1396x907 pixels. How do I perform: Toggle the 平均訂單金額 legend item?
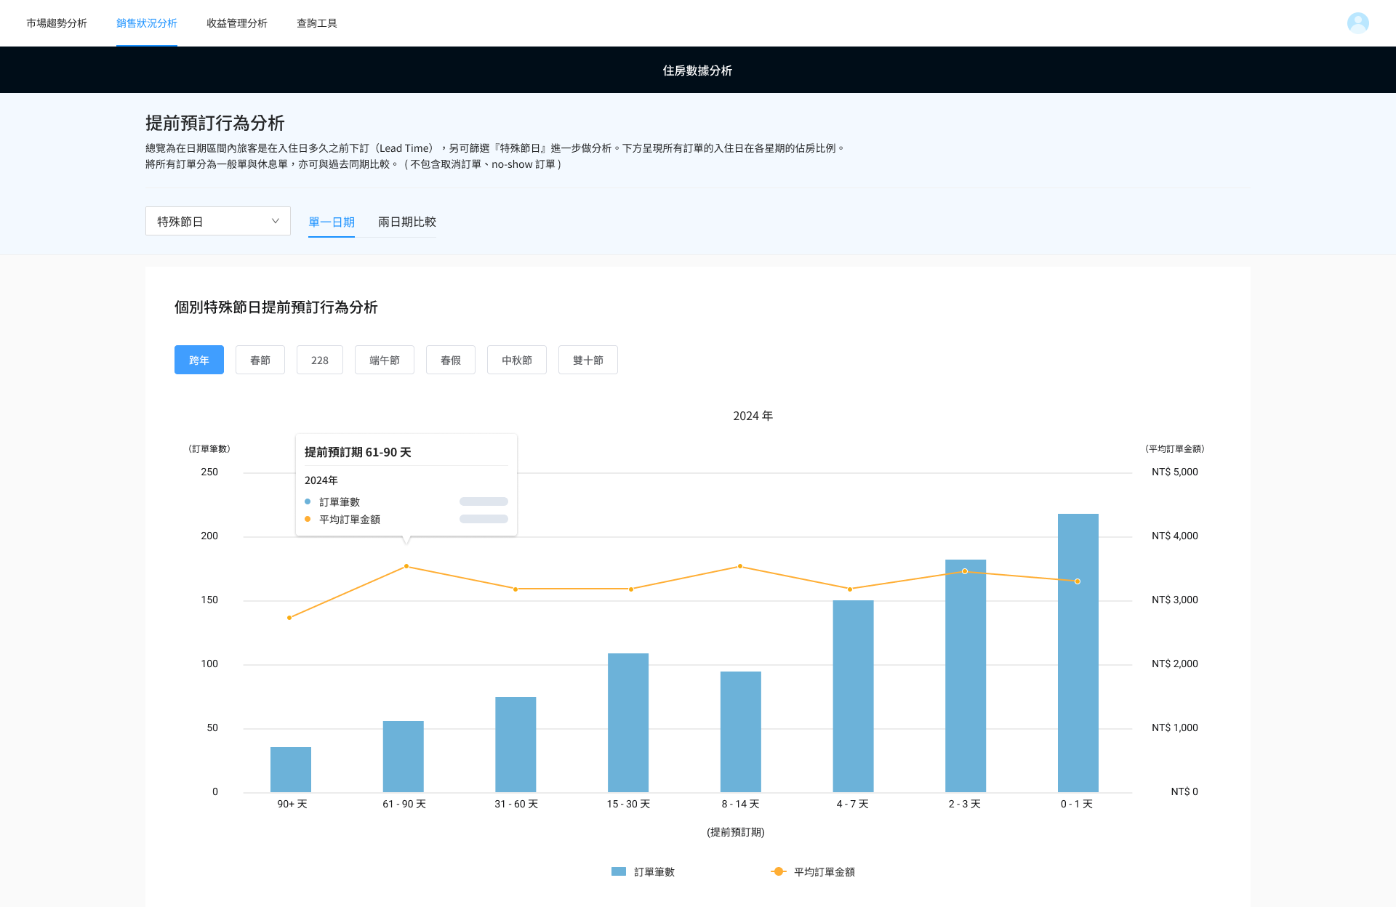[813, 871]
